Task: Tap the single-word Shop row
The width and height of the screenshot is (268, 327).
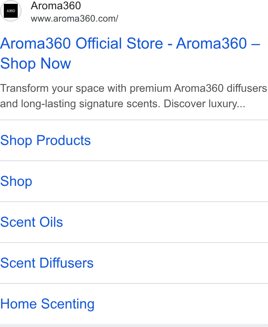Action: pyautogui.click(x=134, y=181)
